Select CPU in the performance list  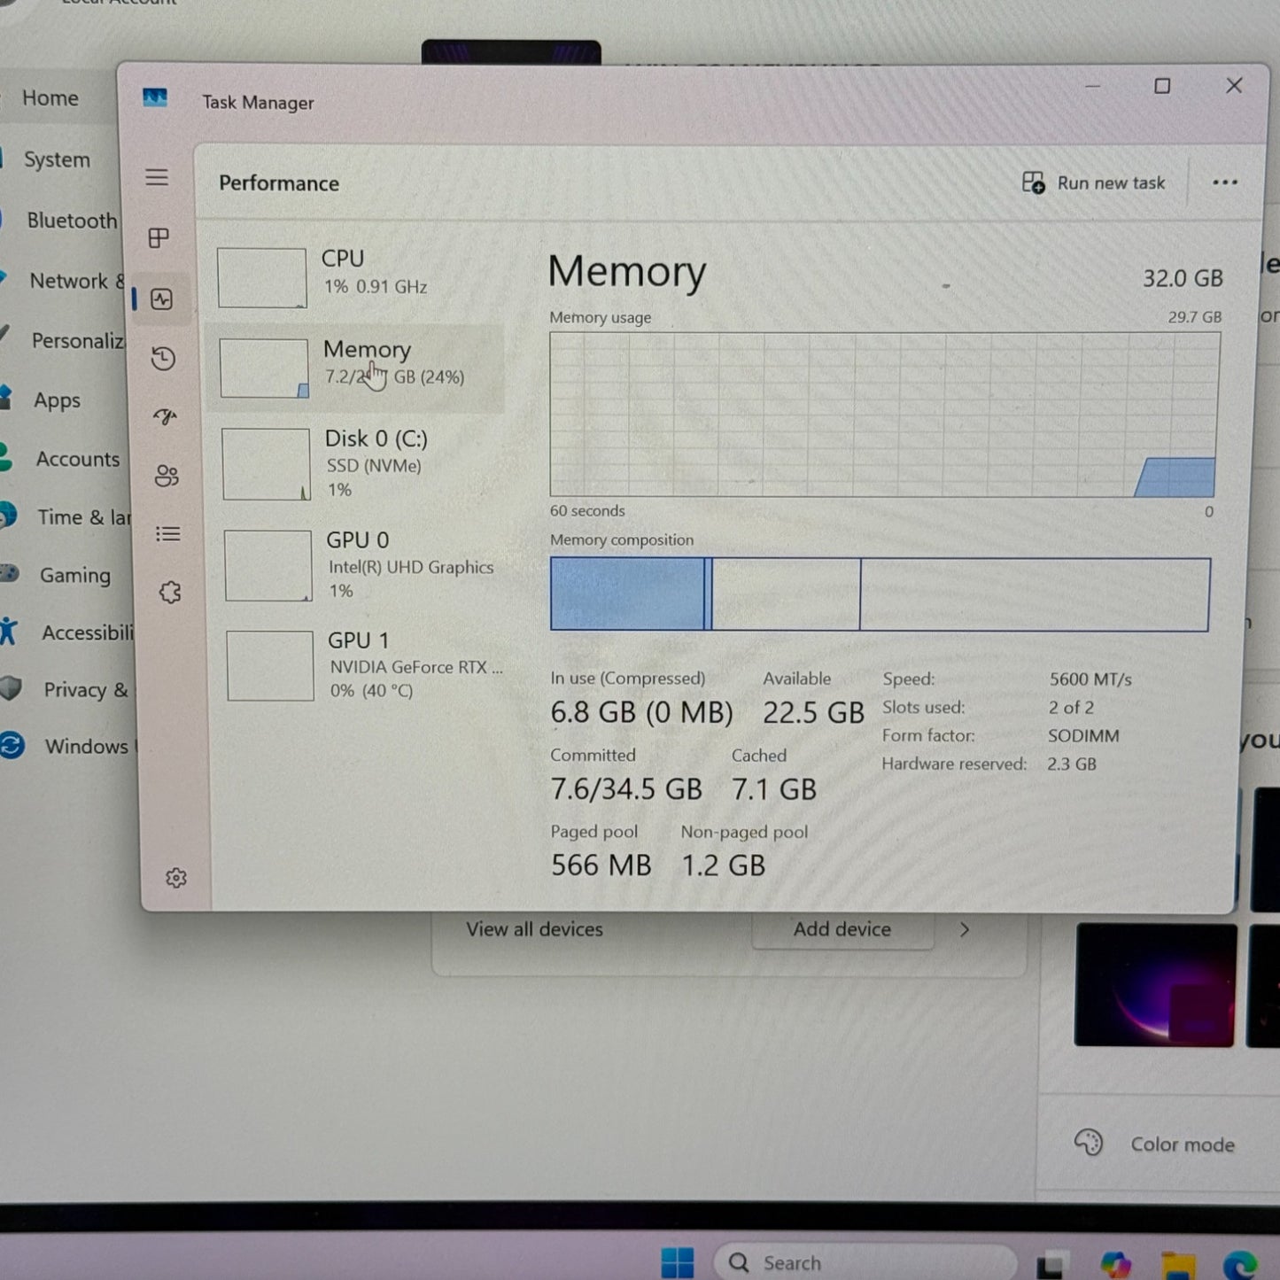tap(354, 276)
